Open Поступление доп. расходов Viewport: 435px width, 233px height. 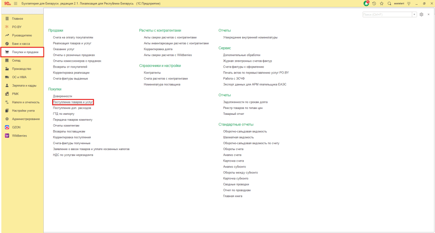pyautogui.click(x=72, y=108)
